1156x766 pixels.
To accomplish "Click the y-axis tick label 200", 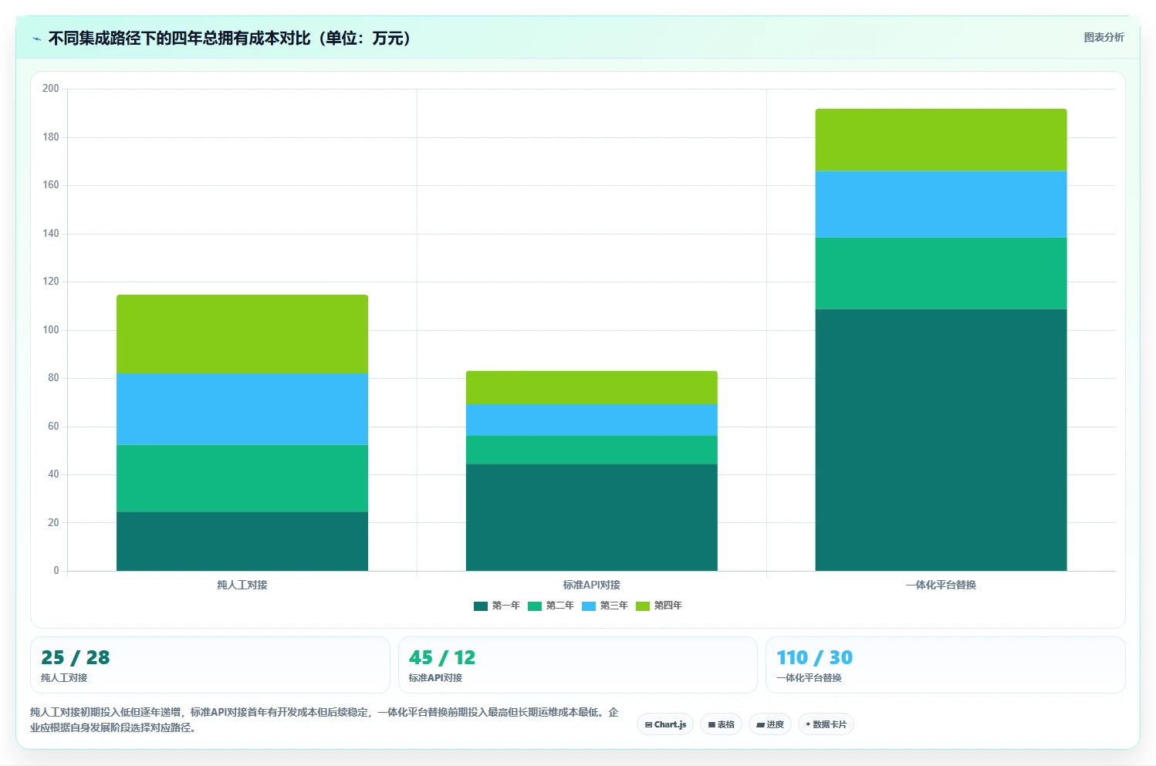I will [51, 89].
